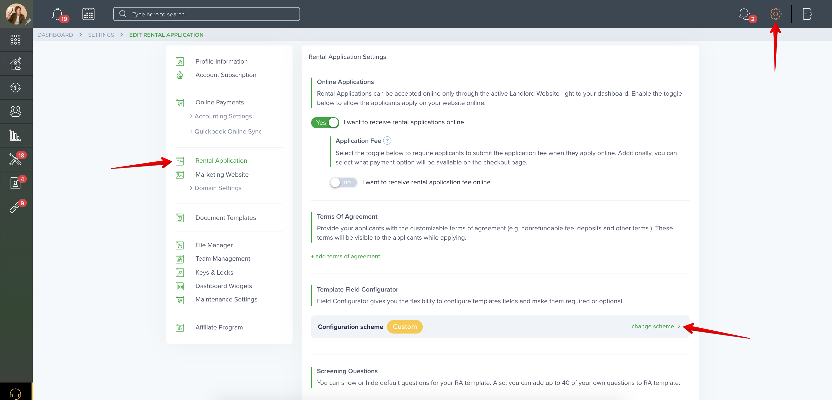Image resolution: width=832 pixels, height=400 pixels.
Task: Open Maintenance Settings page
Action: coord(226,299)
